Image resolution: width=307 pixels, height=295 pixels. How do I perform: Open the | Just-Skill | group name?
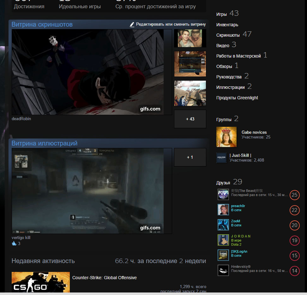click(x=240, y=156)
